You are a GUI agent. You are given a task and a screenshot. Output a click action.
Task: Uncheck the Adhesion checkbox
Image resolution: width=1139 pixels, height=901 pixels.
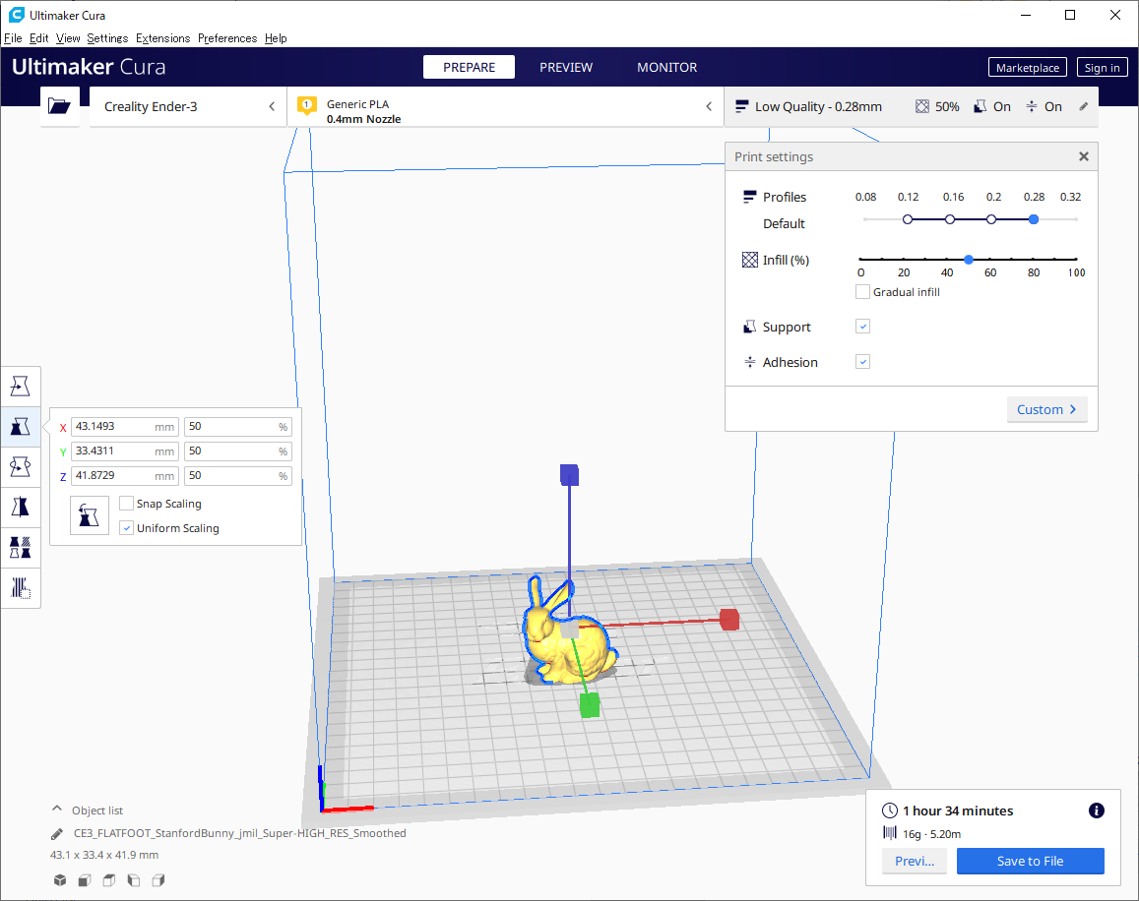(x=863, y=362)
